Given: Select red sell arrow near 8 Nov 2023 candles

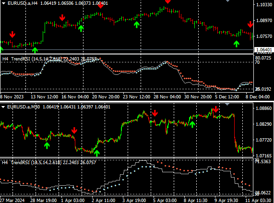Looking at the screenshot, I should (12, 35).
